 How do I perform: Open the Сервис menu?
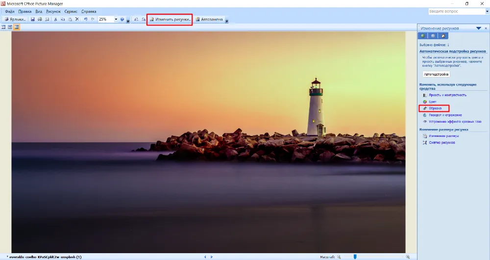tap(71, 11)
